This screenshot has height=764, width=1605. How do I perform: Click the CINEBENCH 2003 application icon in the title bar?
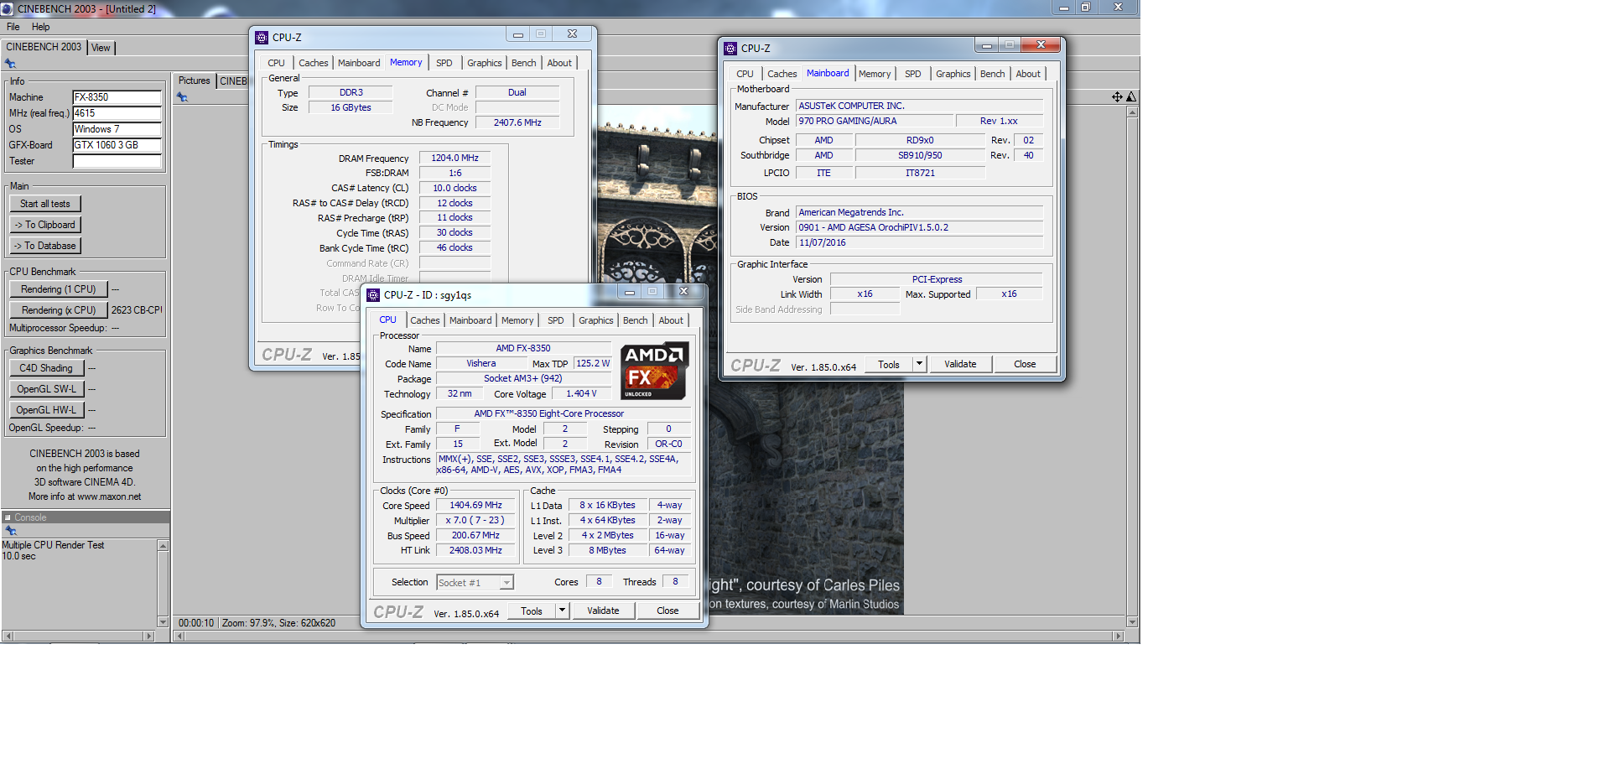click(8, 8)
